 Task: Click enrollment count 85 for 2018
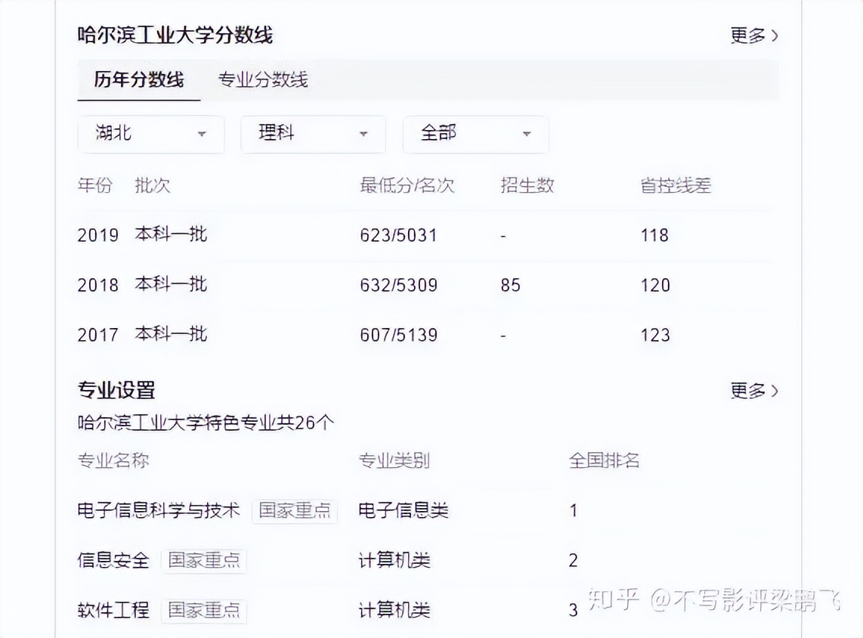pyautogui.click(x=510, y=285)
